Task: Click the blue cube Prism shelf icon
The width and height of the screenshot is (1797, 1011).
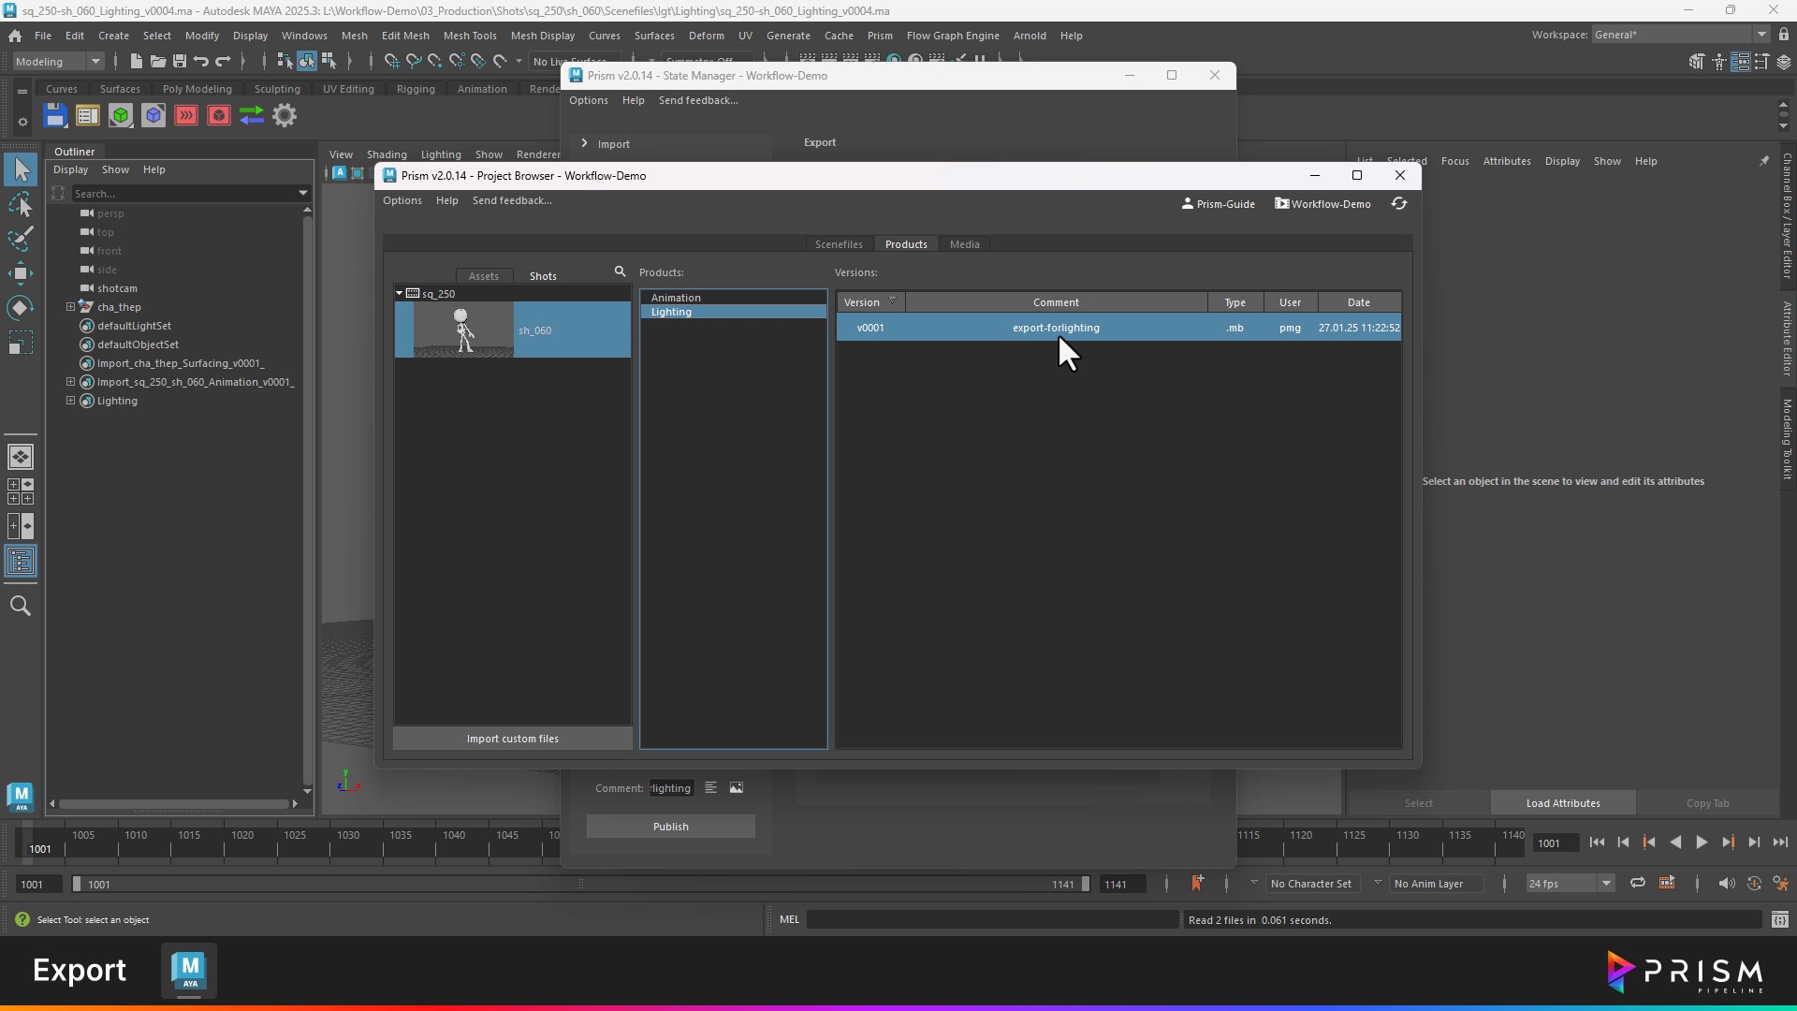Action: coord(153,115)
